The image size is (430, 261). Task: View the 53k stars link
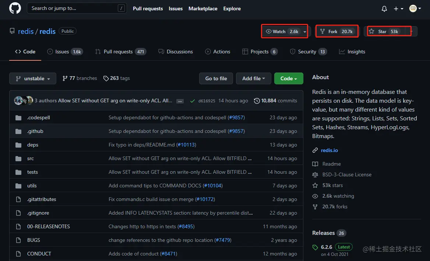point(328,185)
